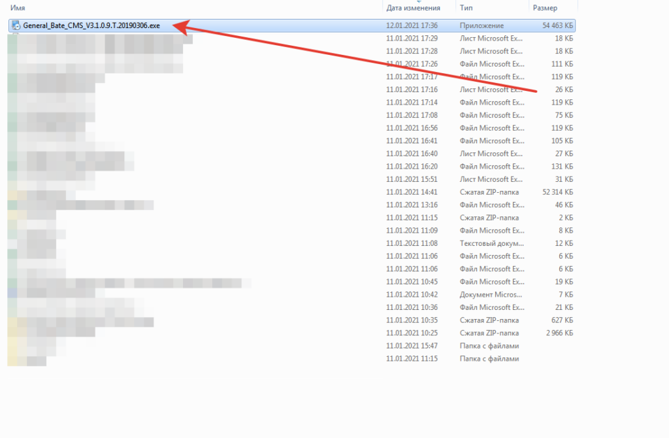Click the Приложение type cell
The height and width of the screenshot is (438, 669).
481,25
